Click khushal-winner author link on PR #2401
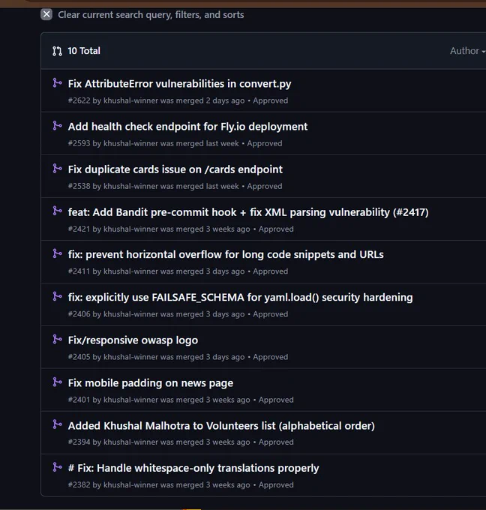The image size is (486, 510). point(130,400)
